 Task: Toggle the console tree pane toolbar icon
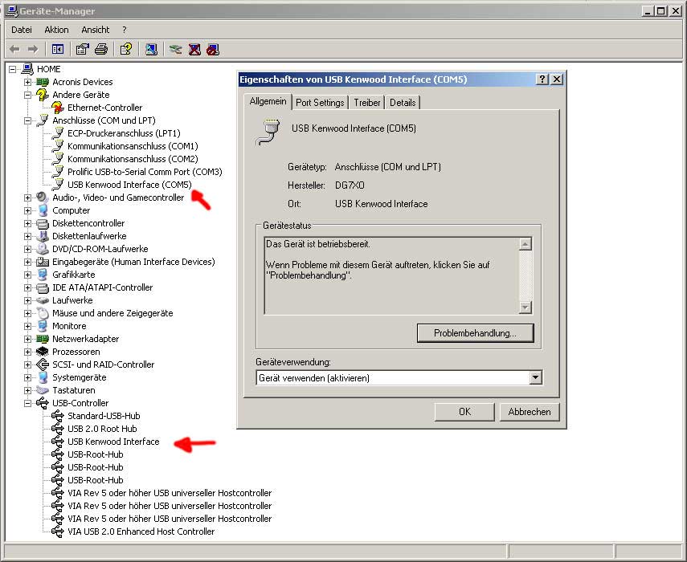(57, 49)
